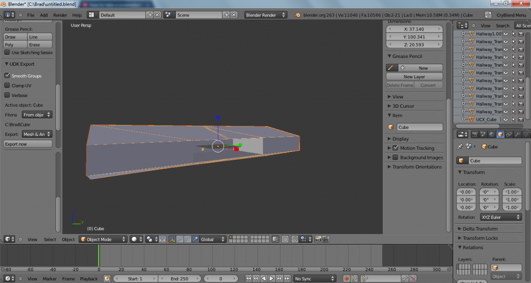This screenshot has height=283, width=531.
Task: Toggle snap magnet in 3D header
Action: coord(295,239)
